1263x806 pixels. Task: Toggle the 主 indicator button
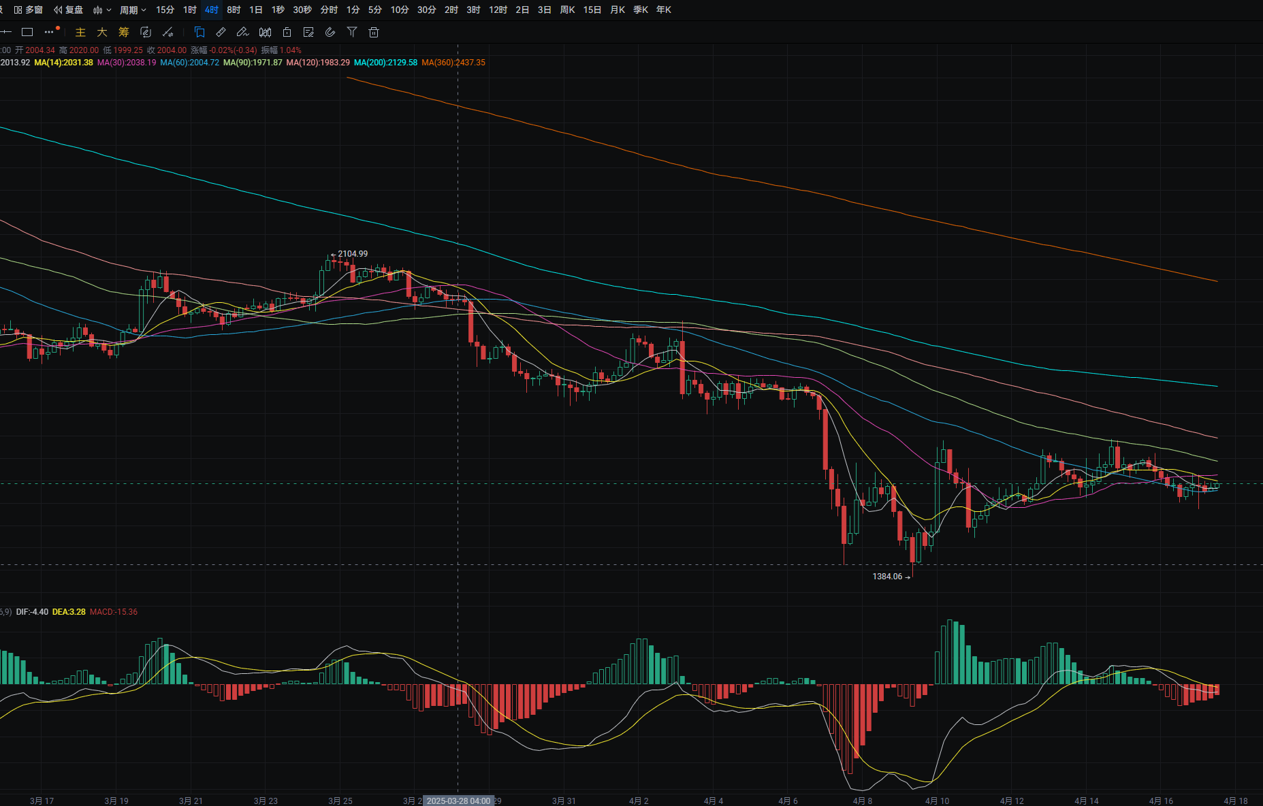80,32
